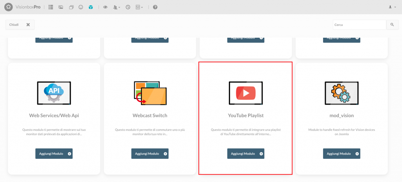Add the Web Services/Web Api module
Screen dimensions: 402x182
click(54, 154)
